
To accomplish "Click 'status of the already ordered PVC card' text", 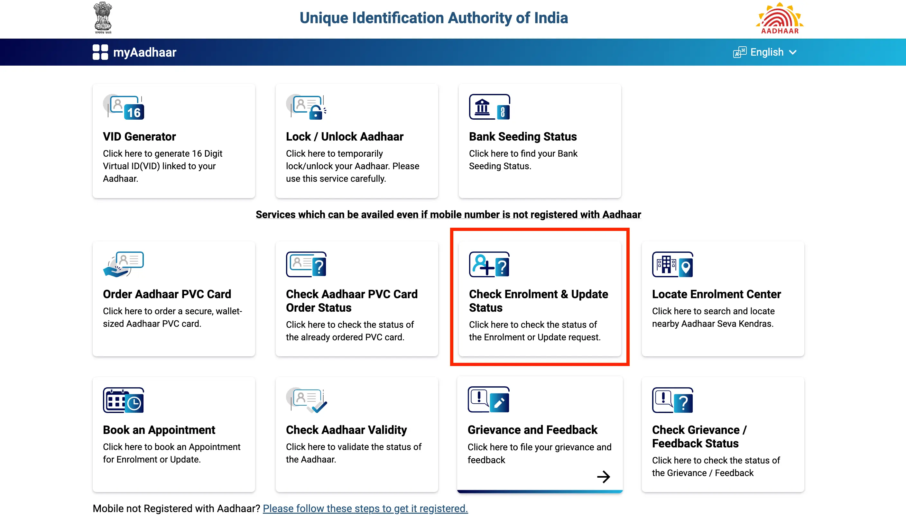I will 350,331.
